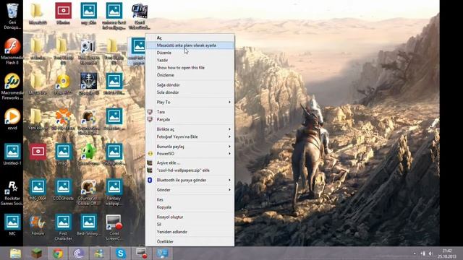Select the Corel ScreenCap desktop shortcut
This screenshot has width=463, height=260.
(114, 227)
